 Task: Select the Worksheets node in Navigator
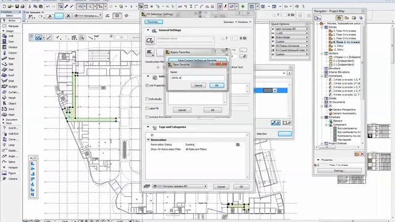[335, 76]
